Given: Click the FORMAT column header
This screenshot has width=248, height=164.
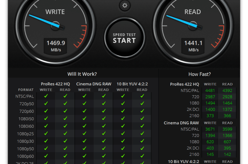Looking at the screenshot, I should (x=26, y=90).
